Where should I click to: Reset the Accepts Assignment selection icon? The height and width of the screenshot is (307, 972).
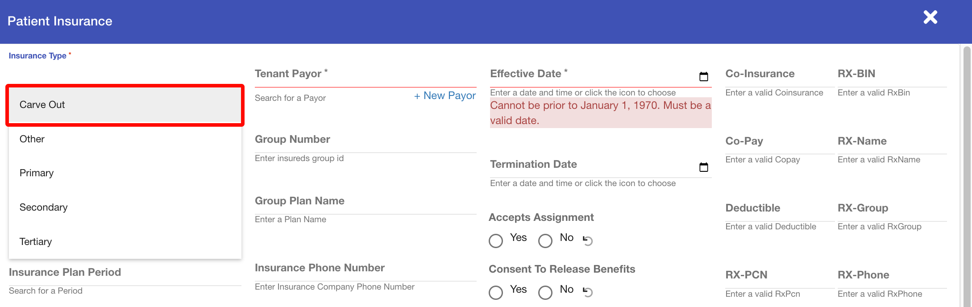coord(588,241)
